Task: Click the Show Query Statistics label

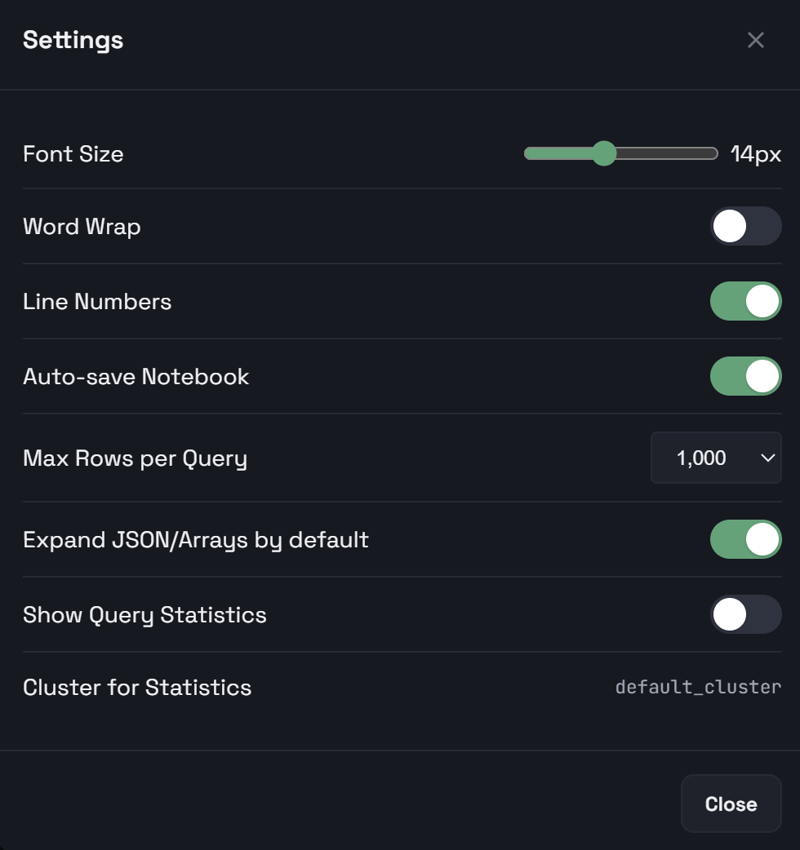Action: pyautogui.click(x=144, y=614)
